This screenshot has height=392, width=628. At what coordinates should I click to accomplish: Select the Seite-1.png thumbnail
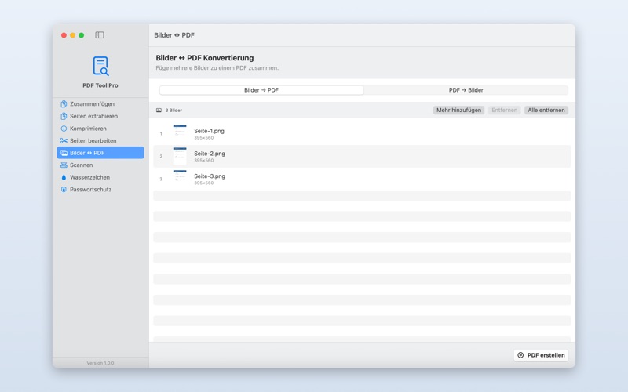pos(181,133)
